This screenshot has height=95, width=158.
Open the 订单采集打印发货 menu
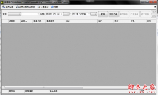pyautogui.click(x=25, y=7)
